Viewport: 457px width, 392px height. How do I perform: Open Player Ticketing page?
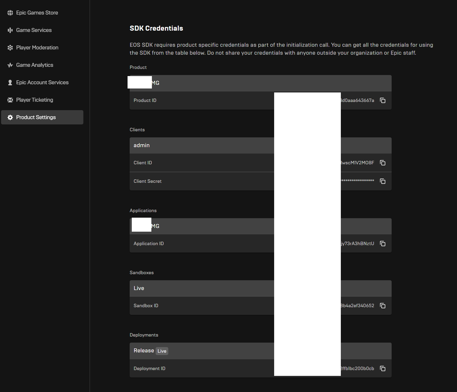pos(35,100)
